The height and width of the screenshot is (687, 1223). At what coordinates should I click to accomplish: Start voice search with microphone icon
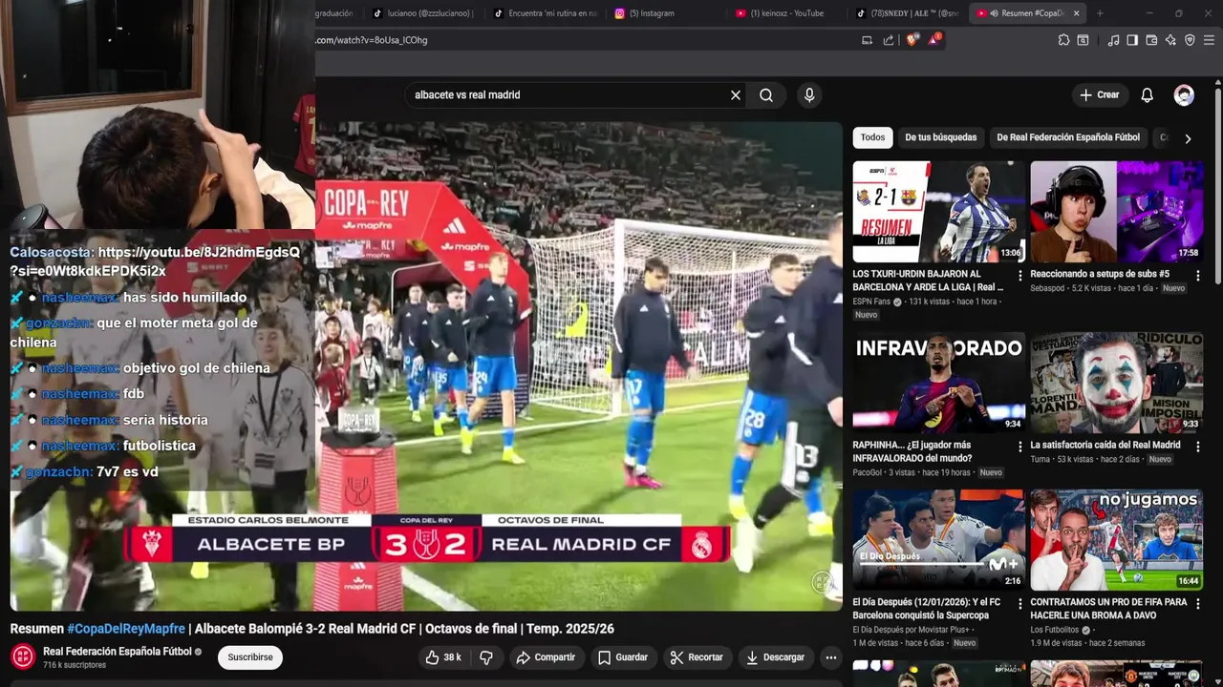pos(809,95)
